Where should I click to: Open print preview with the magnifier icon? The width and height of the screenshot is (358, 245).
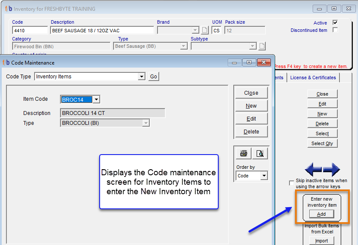click(260, 154)
